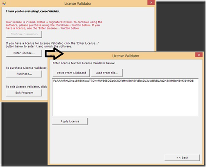This screenshot has width=206, height=167.
Task: Click the Purchase... button
Action: pos(24,74)
